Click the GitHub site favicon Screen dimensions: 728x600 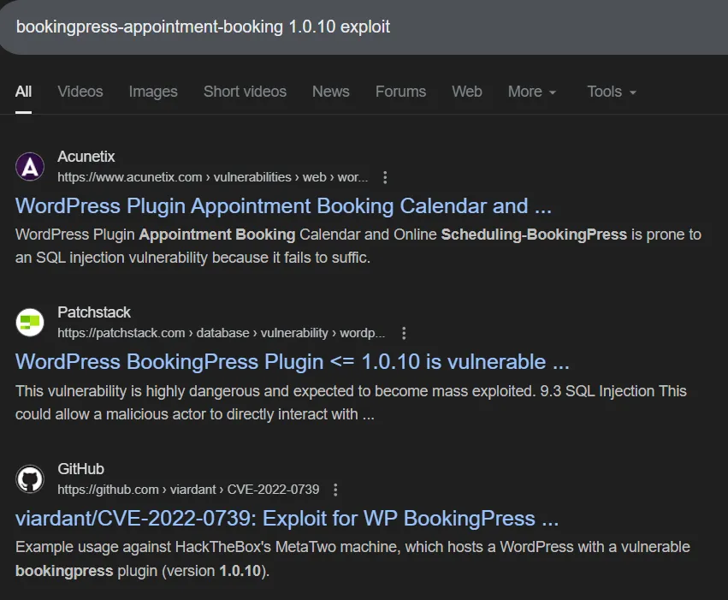tap(30, 479)
